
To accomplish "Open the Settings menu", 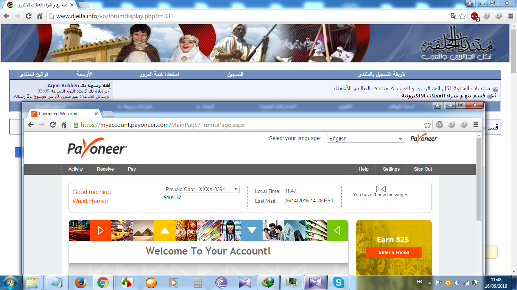I will (x=391, y=169).
